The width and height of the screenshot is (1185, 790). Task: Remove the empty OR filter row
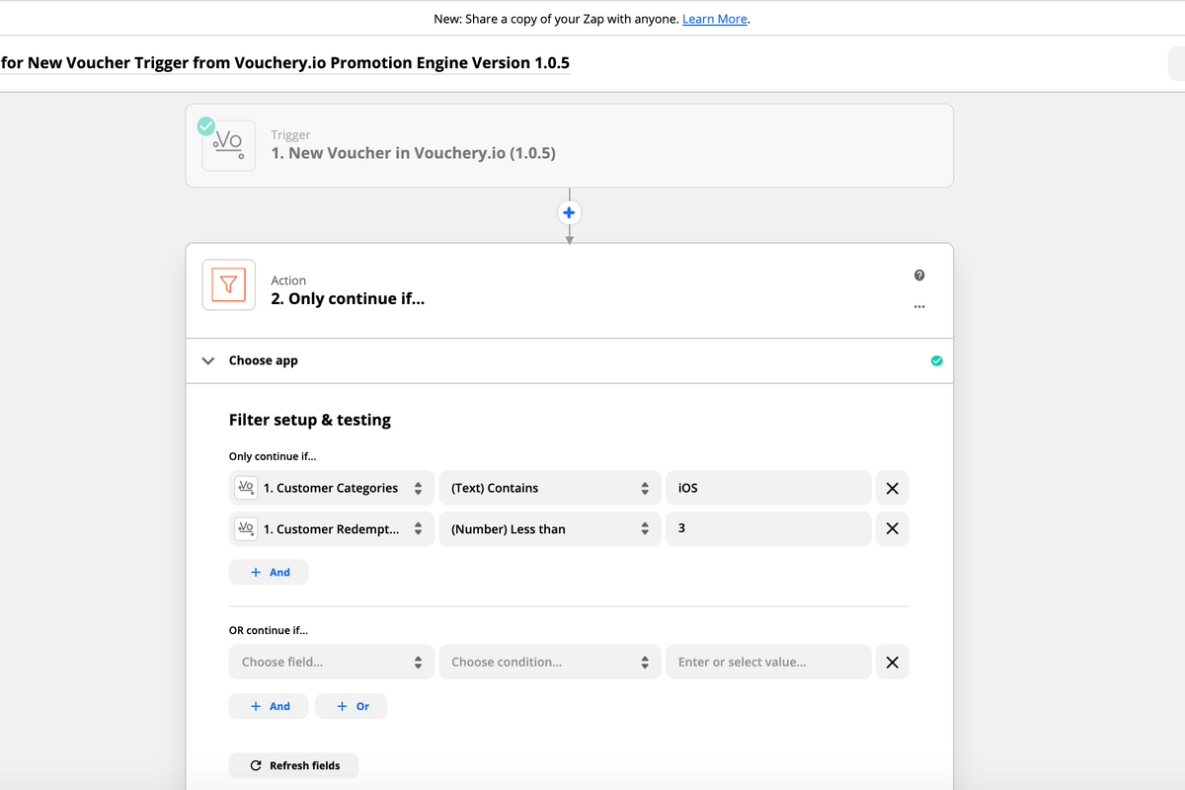pos(892,662)
